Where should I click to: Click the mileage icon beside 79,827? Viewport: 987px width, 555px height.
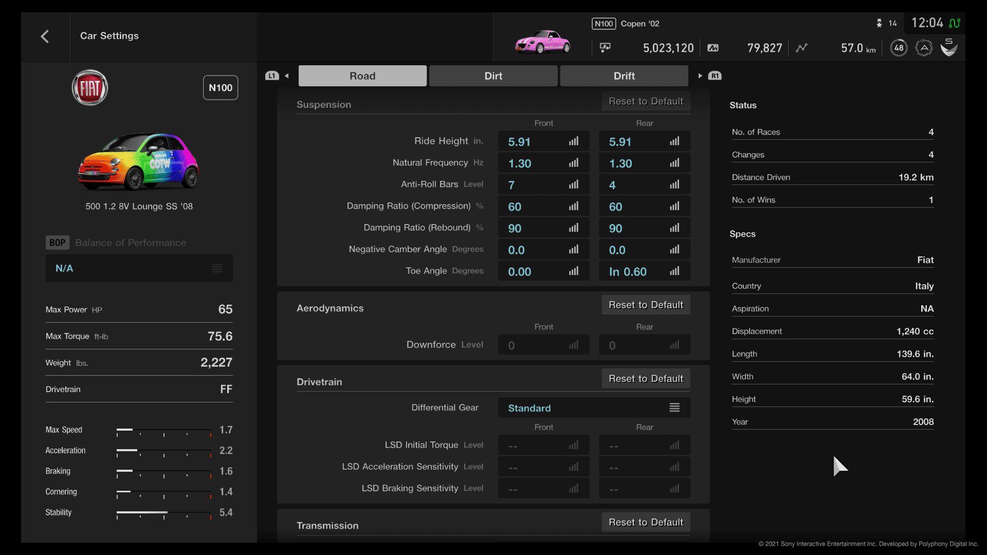coord(713,48)
